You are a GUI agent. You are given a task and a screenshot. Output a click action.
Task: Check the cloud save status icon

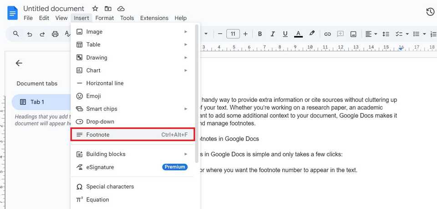[121, 9]
